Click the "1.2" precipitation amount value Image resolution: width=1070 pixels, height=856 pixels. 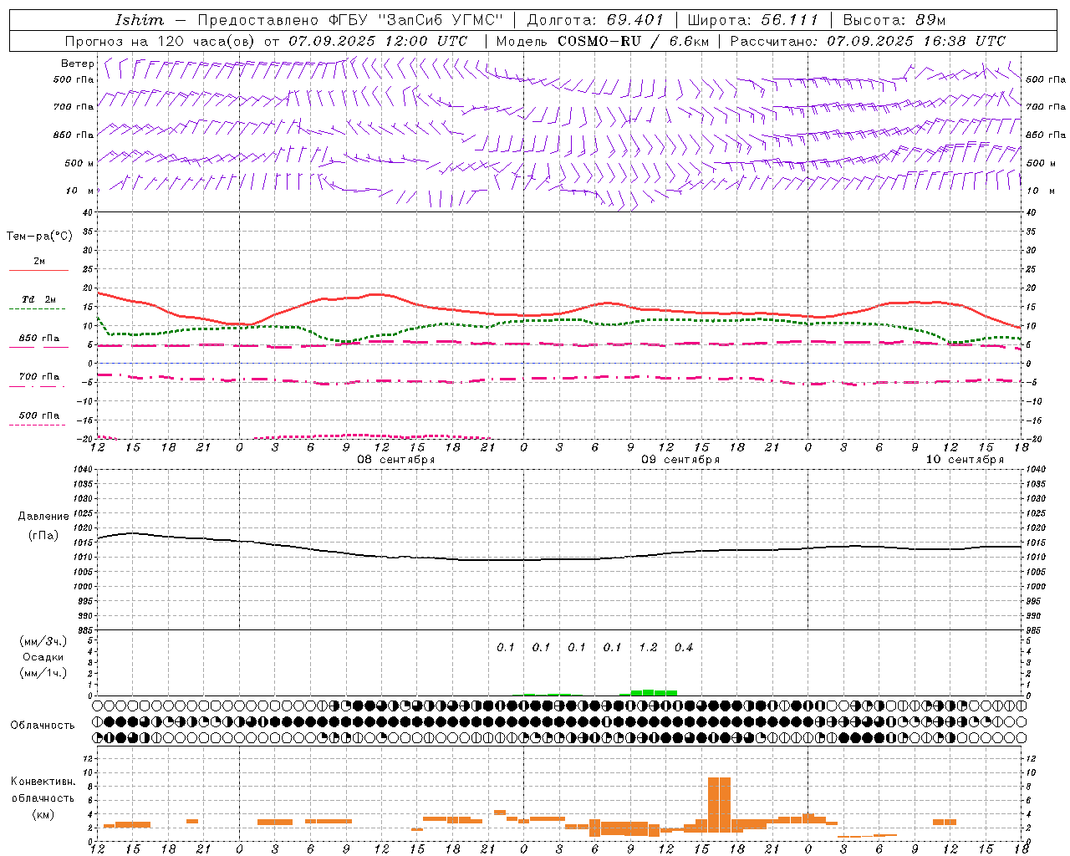[648, 647]
